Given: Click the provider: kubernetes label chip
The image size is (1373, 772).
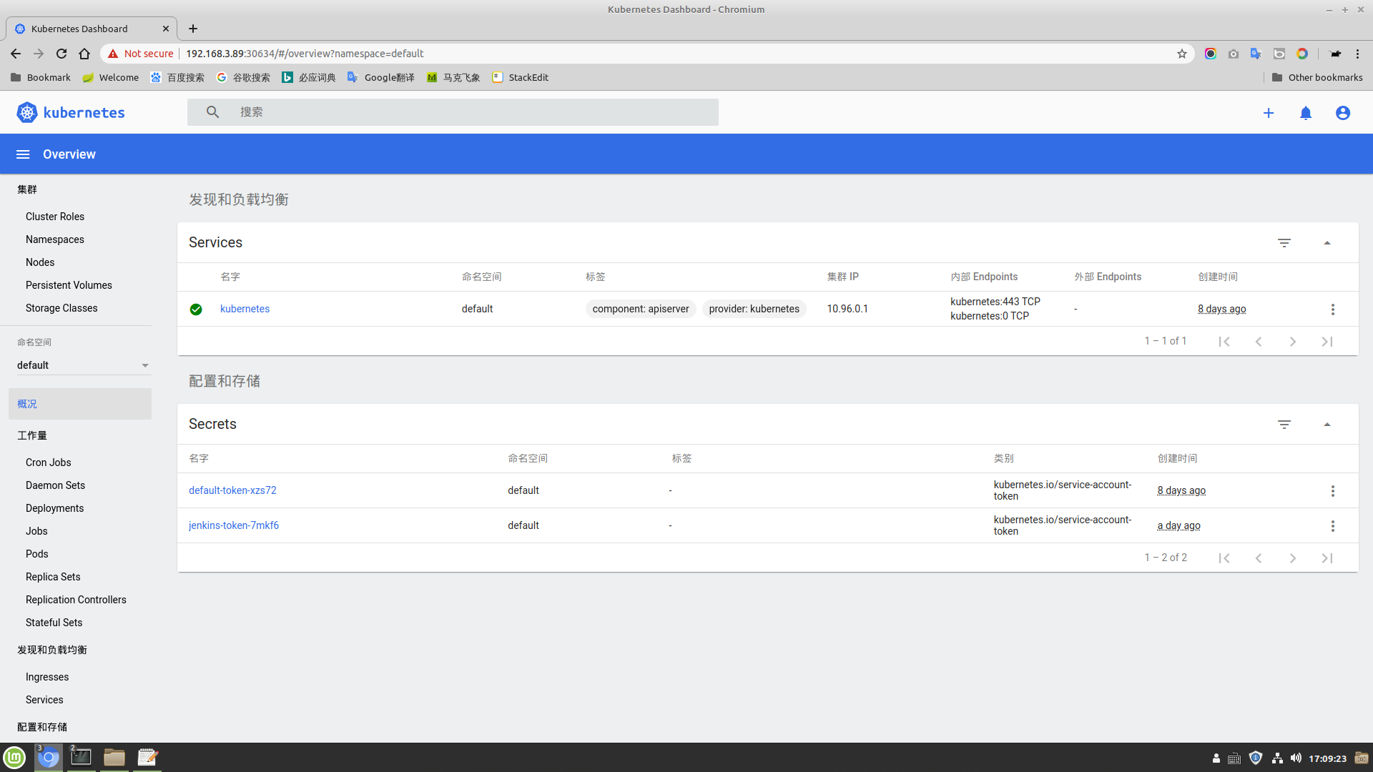Looking at the screenshot, I should pyautogui.click(x=754, y=309).
